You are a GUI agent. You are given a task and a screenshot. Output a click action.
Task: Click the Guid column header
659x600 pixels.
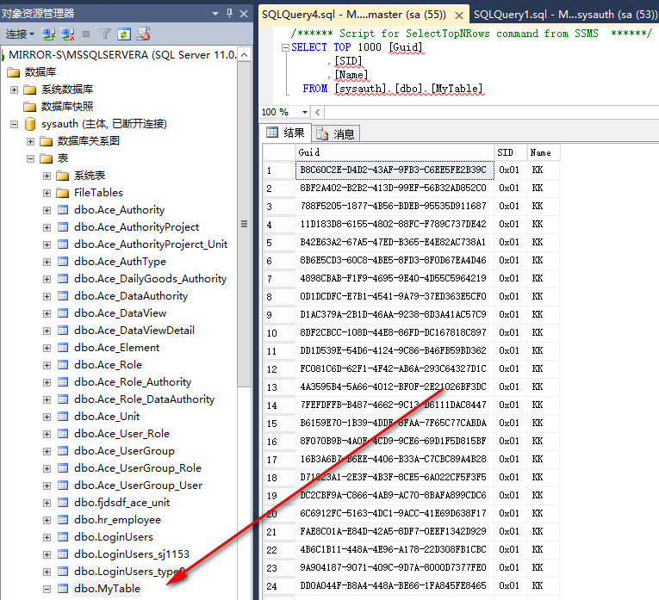(x=395, y=152)
